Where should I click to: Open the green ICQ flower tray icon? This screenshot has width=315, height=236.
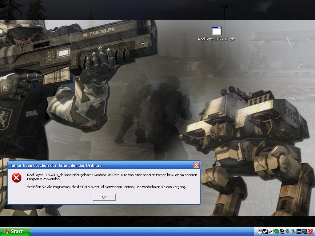pos(277,231)
